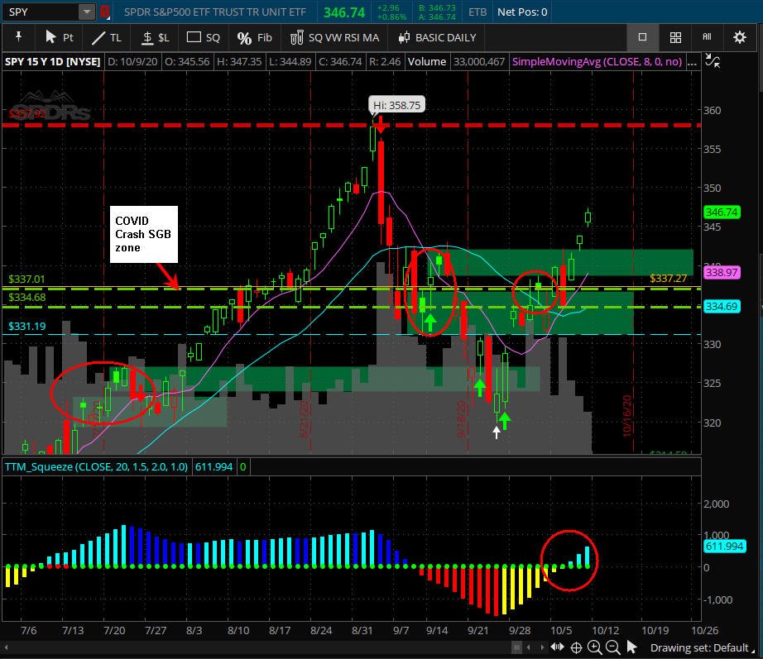Screen dimensions: 763x659
Task: Open the SPY symbol dropdown arrow
Action: point(87,12)
